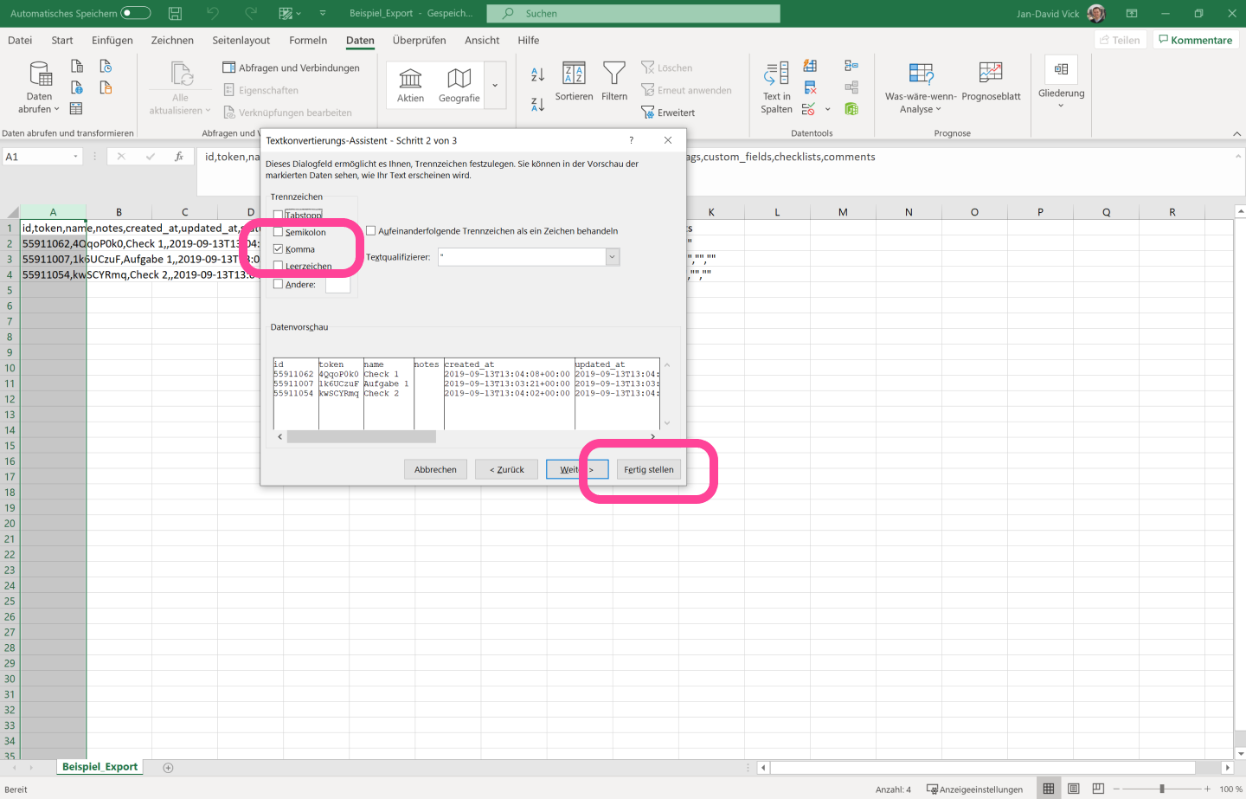Switch to the Start tab

62,40
